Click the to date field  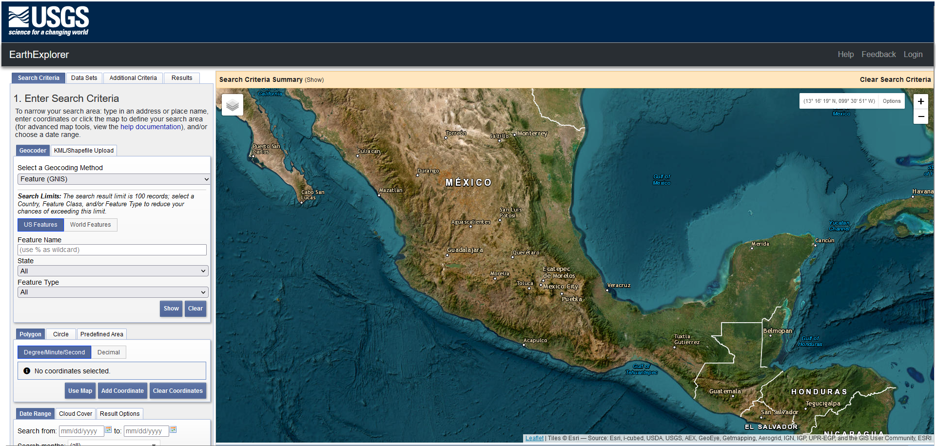(x=146, y=431)
